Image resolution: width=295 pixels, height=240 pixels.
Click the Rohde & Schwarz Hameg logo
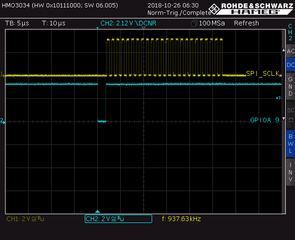251,9
